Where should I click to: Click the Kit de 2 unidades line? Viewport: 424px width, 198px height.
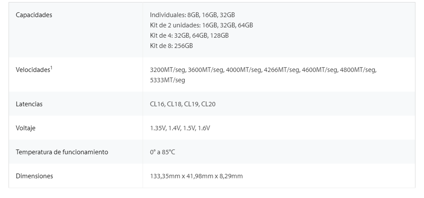(201, 25)
